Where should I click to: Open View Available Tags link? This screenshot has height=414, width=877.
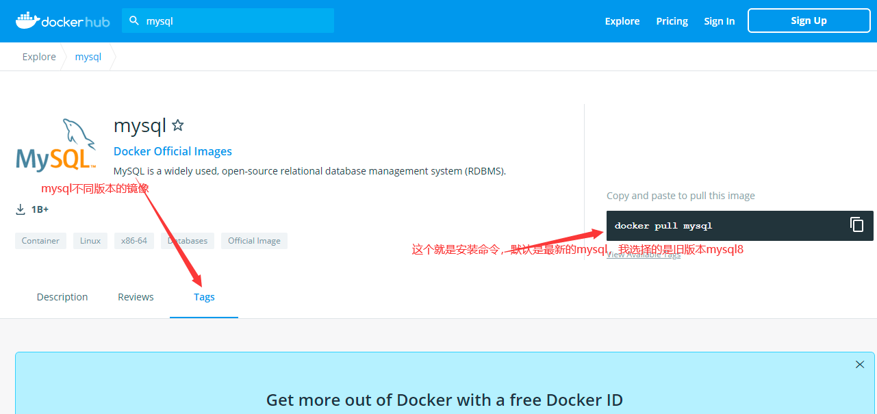(644, 255)
